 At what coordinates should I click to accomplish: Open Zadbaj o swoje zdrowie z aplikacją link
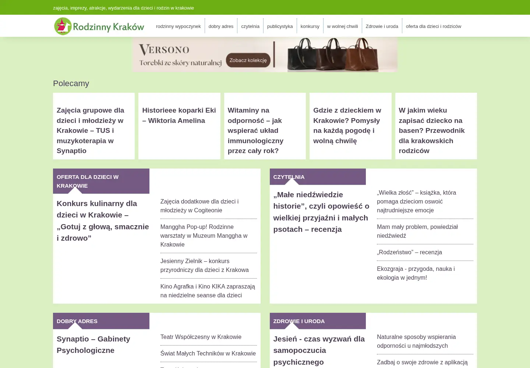pyautogui.click(x=422, y=362)
